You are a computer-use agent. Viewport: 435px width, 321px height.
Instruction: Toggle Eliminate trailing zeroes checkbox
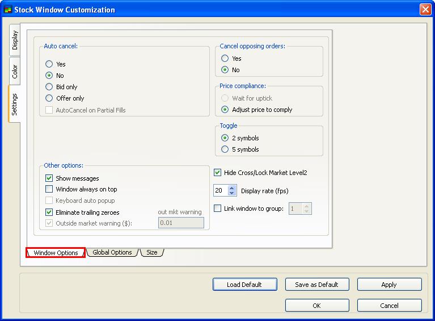[x=49, y=212]
